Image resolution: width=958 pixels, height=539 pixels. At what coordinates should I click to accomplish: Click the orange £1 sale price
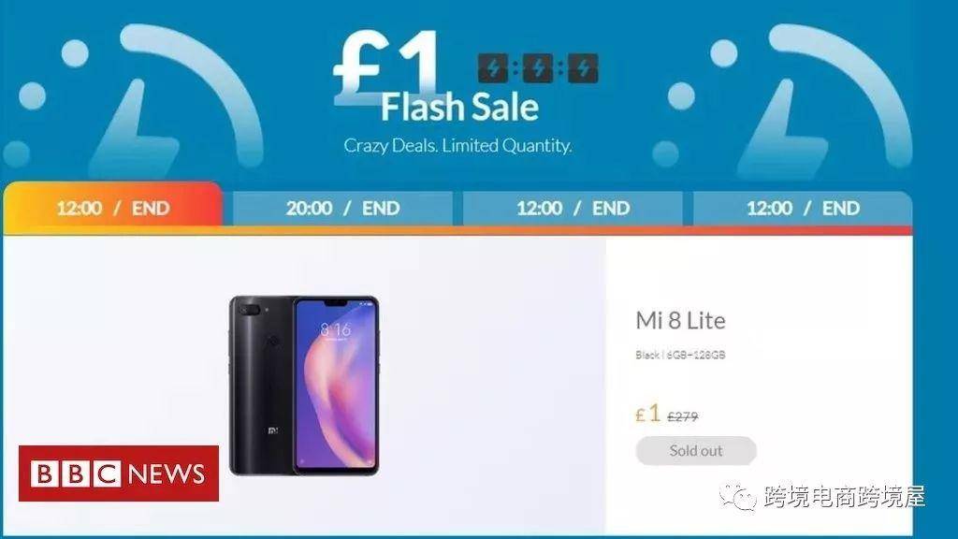pos(648,414)
